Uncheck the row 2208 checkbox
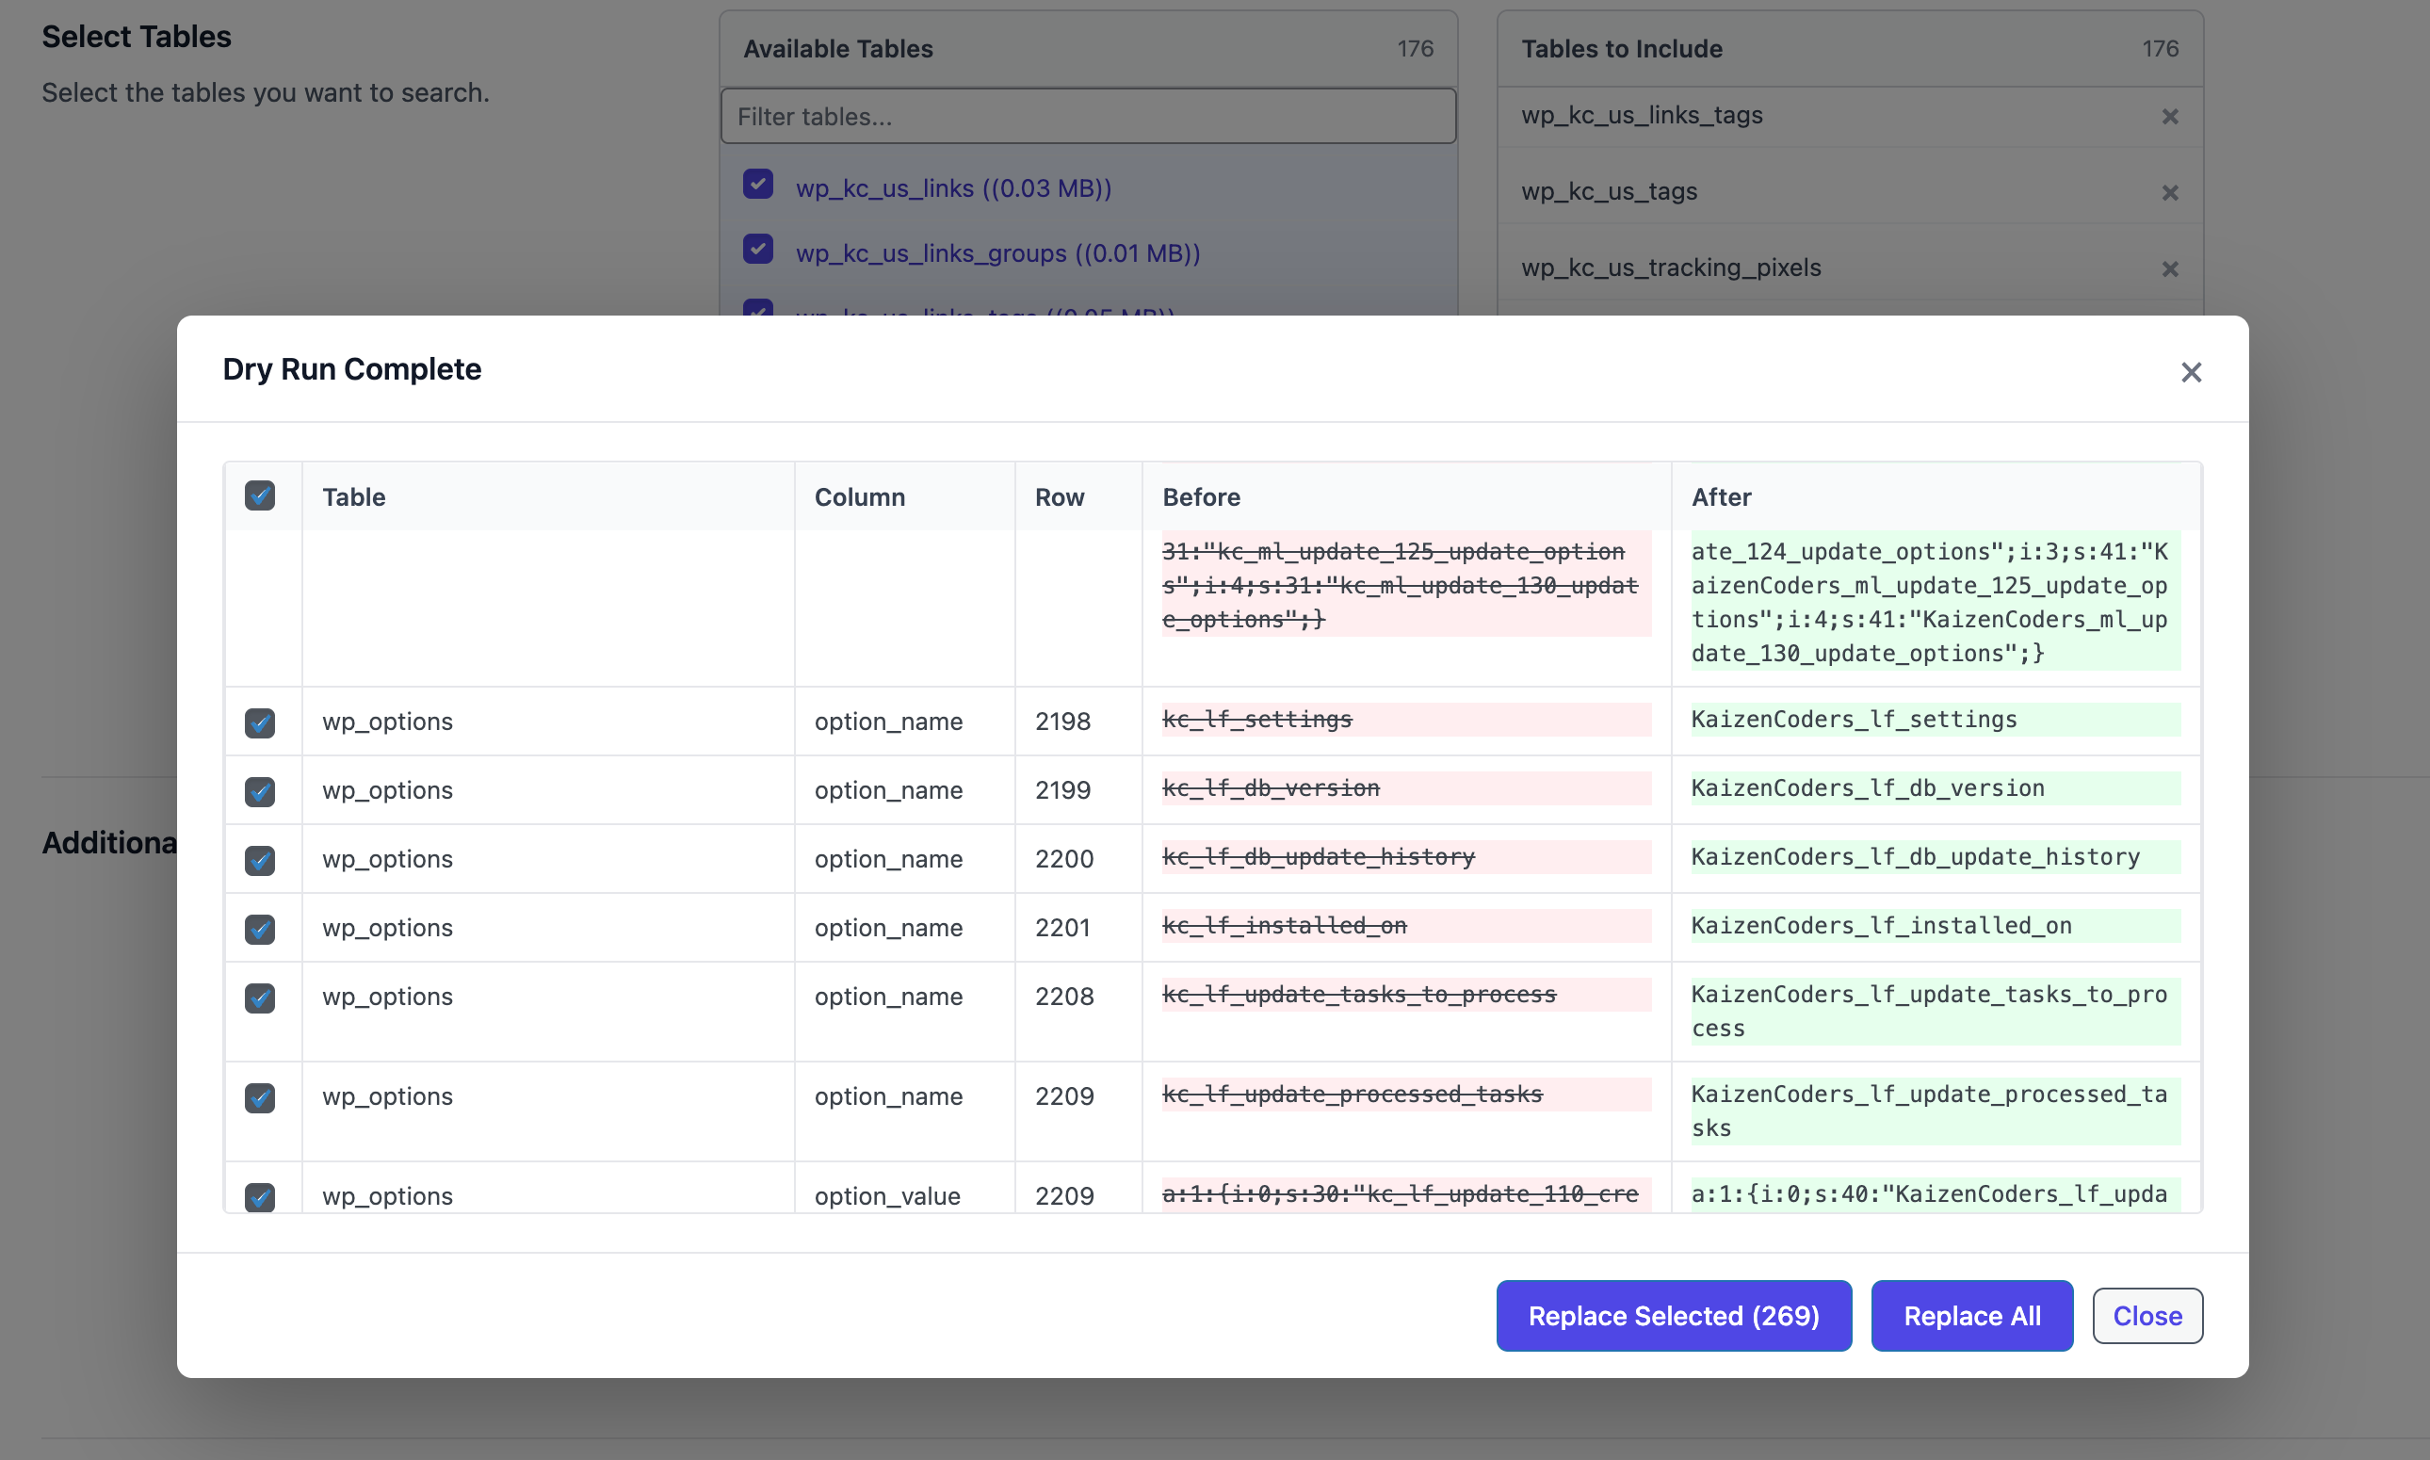2430x1460 pixels. (x=260, y=998)
